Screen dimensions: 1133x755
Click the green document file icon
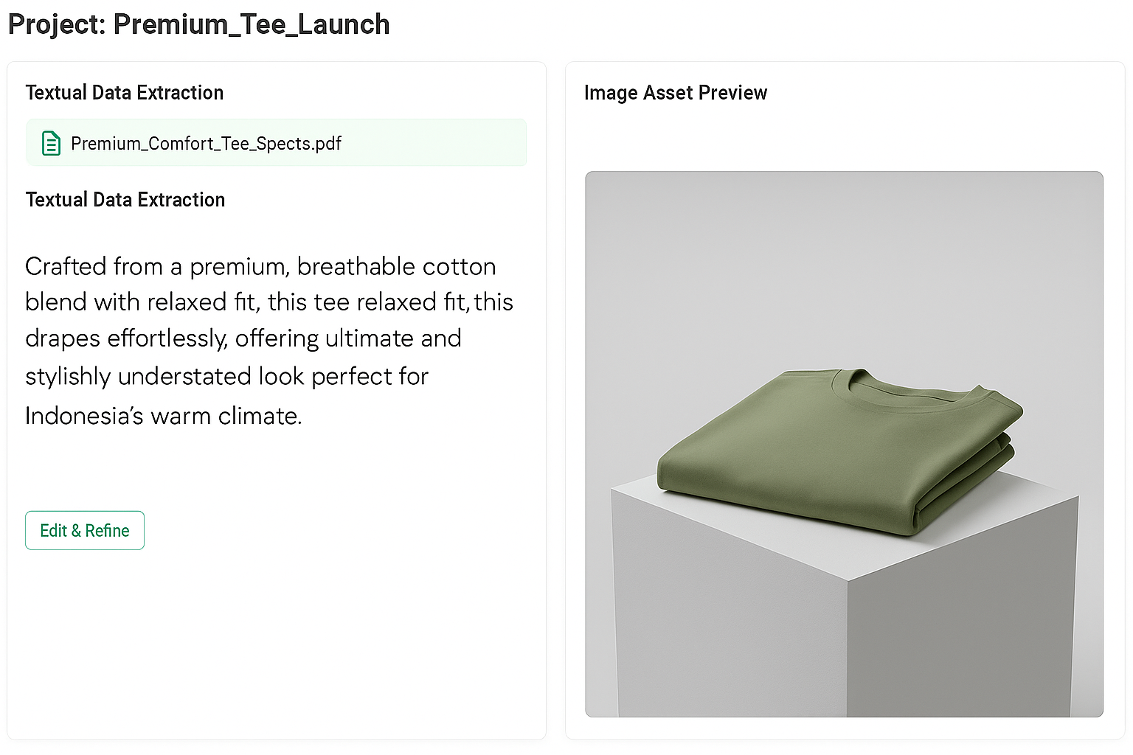coord(51,143)
